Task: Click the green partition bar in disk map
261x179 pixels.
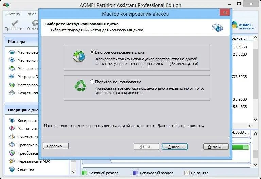Action: (240, 147)
